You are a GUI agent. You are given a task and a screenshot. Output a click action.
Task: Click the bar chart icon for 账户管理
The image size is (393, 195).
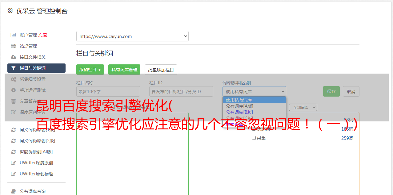[14, 35]
